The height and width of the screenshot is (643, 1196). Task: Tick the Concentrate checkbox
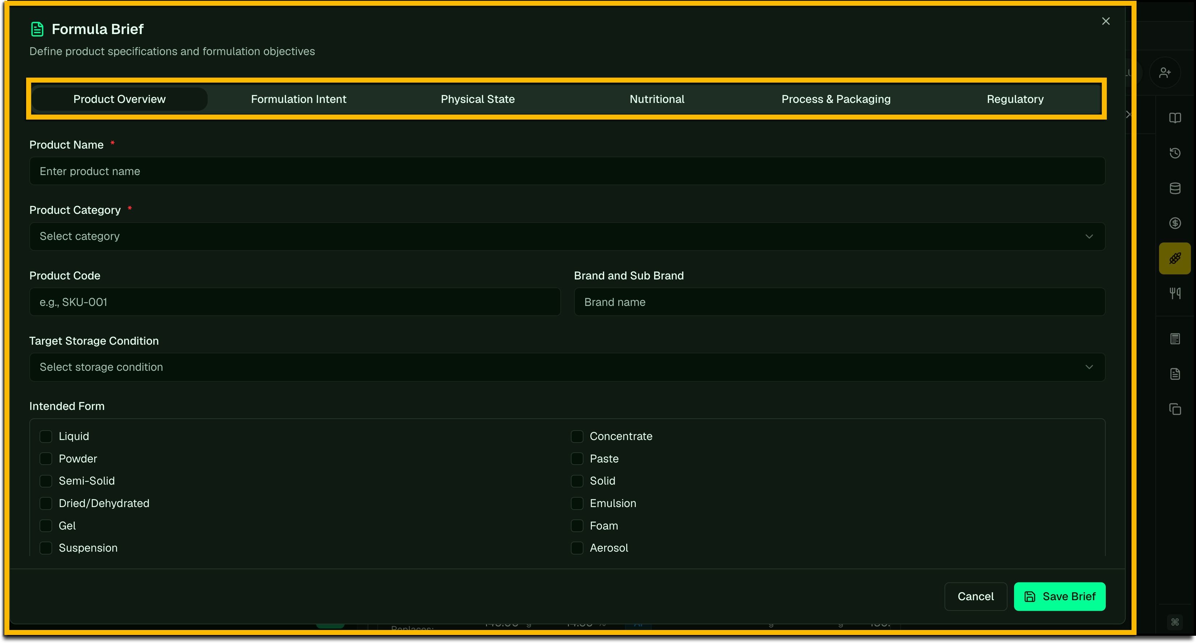tap(577, 436)
